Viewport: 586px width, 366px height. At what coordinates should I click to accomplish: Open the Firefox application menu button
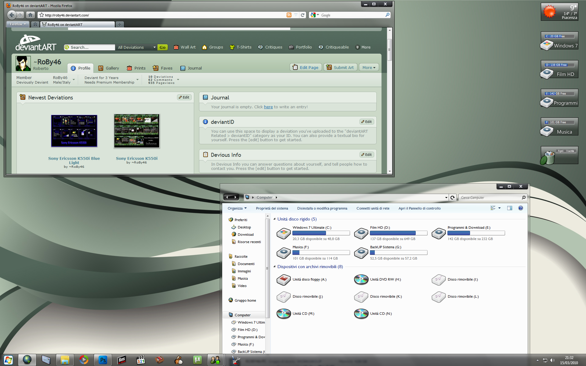pyautogui.click(x=18, y=24)
